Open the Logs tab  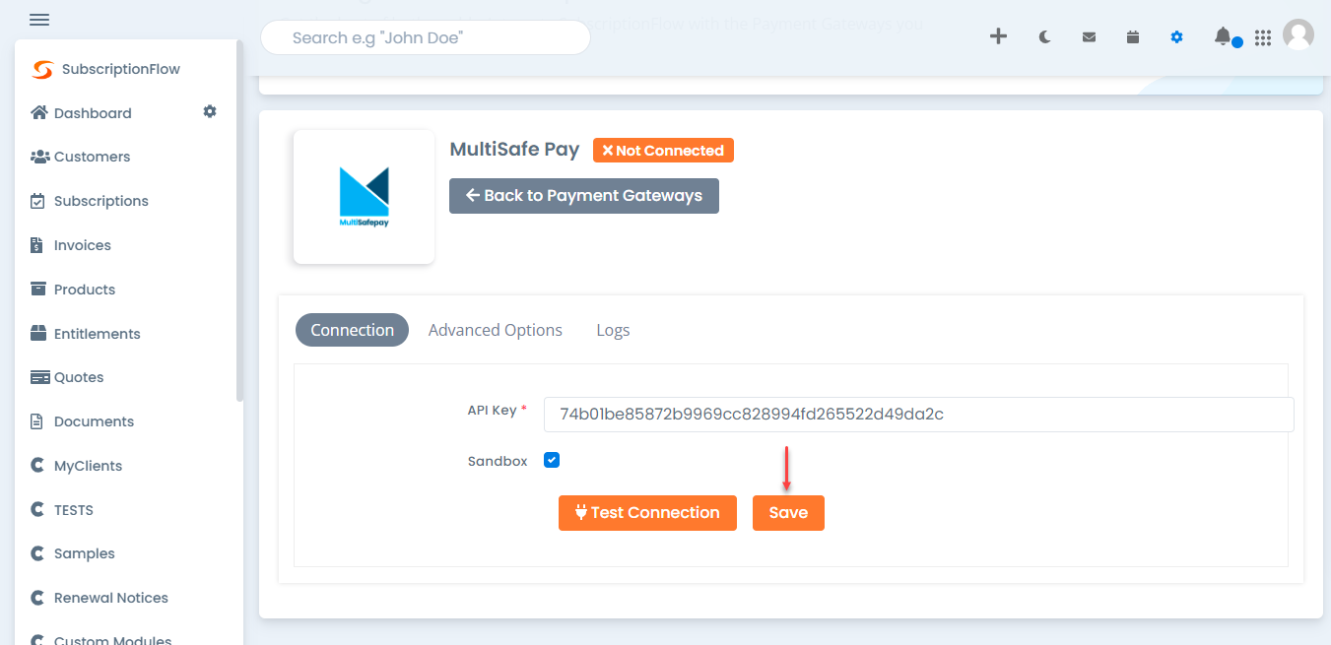click(613, 330)
